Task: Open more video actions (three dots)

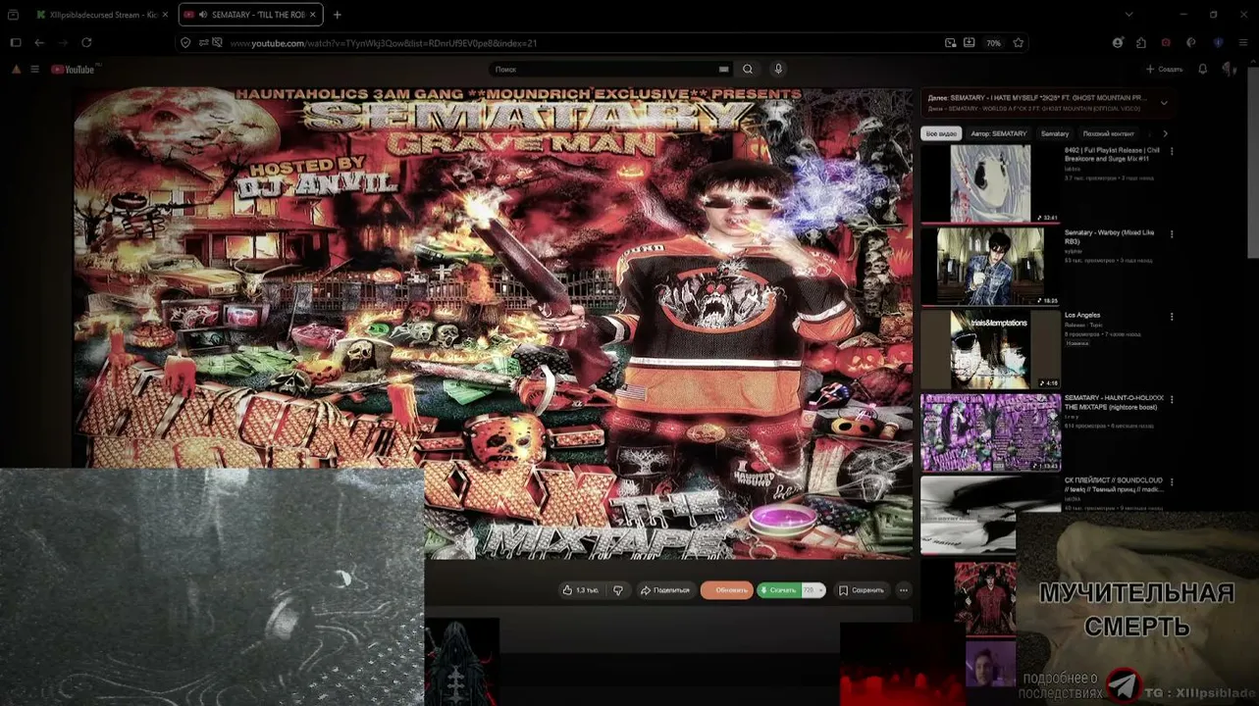Action: pos(904,590)
